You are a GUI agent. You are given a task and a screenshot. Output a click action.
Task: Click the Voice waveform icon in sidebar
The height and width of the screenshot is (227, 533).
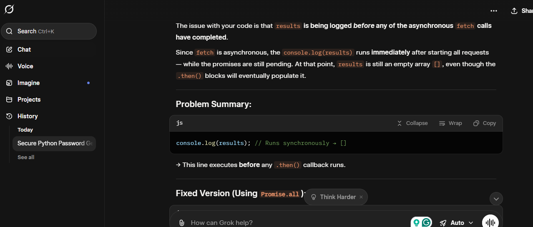[9, 66]
